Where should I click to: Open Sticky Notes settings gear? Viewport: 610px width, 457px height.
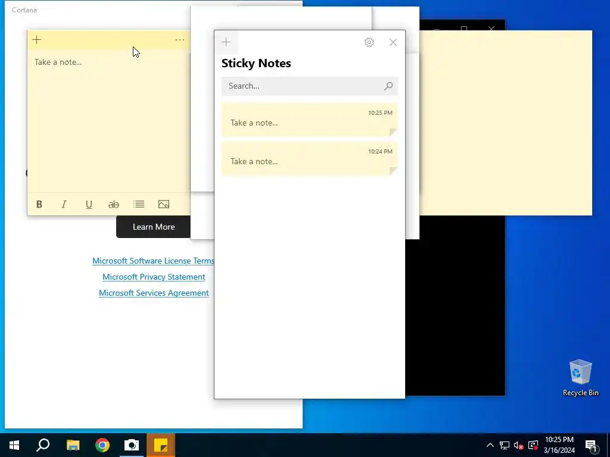point(369,42)
